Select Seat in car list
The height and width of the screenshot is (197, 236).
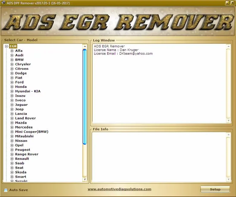click(x=19, y=168)
